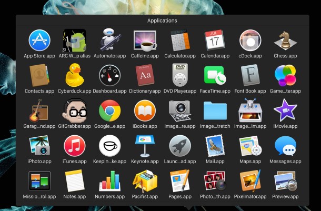Open GarageBand guitar icon

(x=39, y=110)
